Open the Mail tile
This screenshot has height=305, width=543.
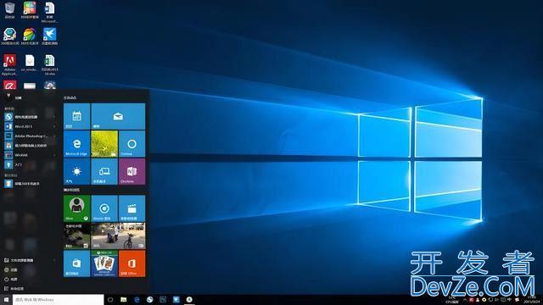tap(118, 116)
